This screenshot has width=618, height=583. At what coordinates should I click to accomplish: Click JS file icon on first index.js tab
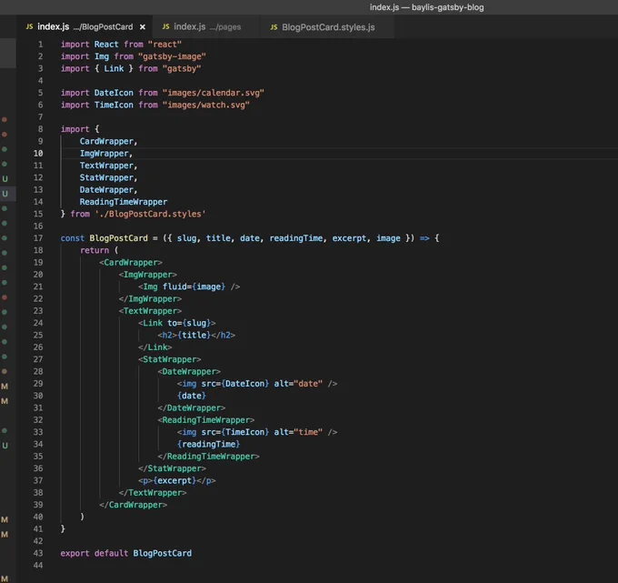pos(29,26)
